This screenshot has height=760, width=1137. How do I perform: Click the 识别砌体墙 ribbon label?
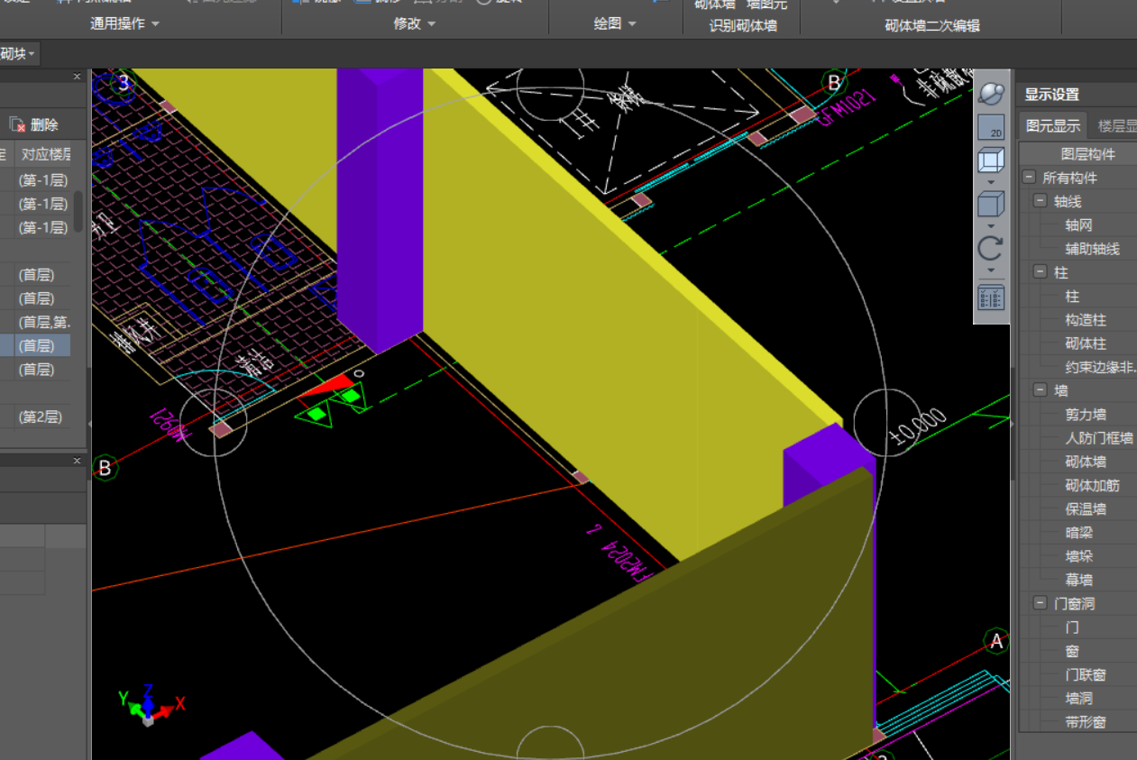pyautogui.click(x=743, y=25)
